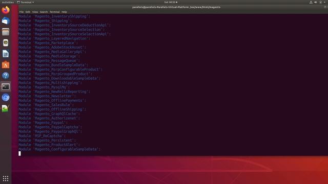
Task: Click the terminal cursor on the last line
Action: (x=19, y=153)
